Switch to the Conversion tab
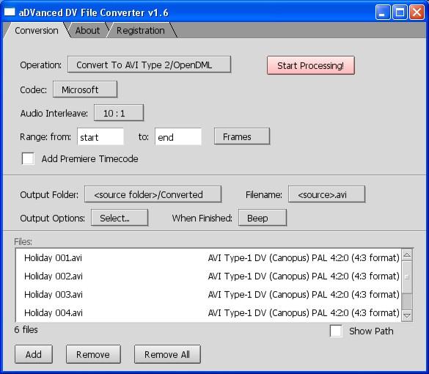 pyautogui.click(x=37, y=30)
